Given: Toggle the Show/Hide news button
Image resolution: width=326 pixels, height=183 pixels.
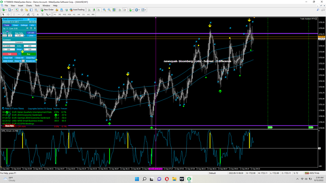Looking at the screenshot, I should pyautogui.click(x=9, y=126).
